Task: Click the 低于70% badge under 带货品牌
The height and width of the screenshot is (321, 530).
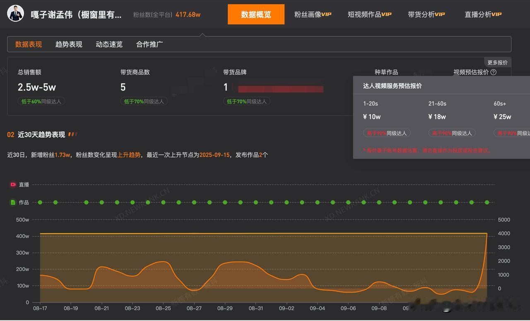Action: pyautogui.click(x=247, y=101)
